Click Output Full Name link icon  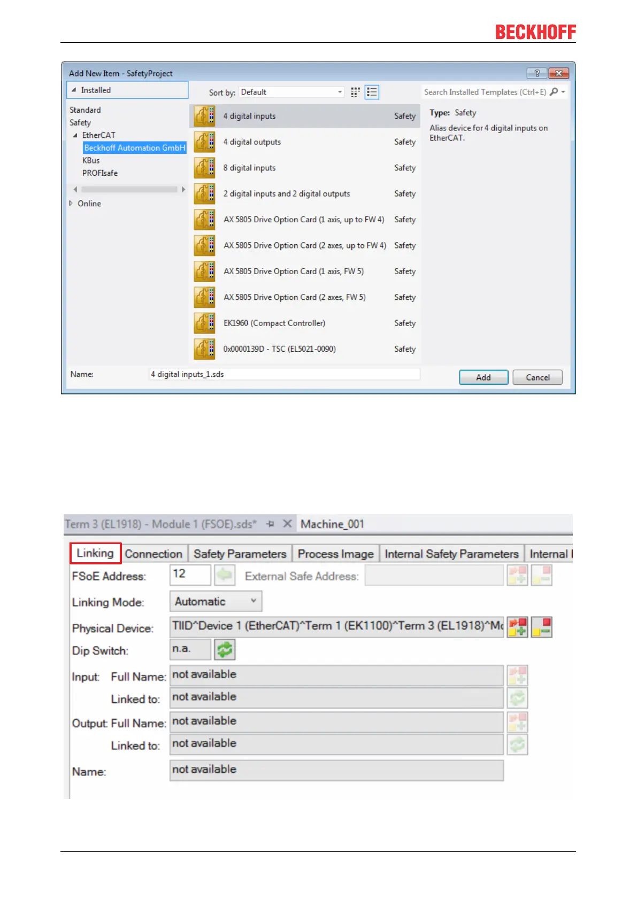(x=517, y=722)
